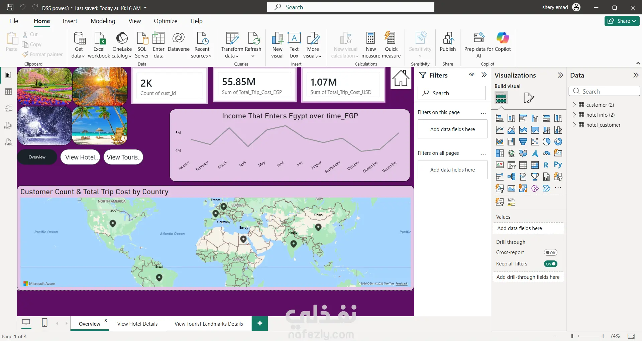Open the View Hotel Details page tab
This screenshot has width=642, height=341.
click(x=137, y=324)
